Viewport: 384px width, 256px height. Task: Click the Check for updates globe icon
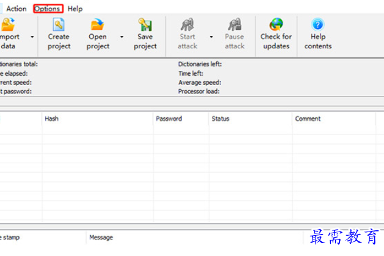276,24
